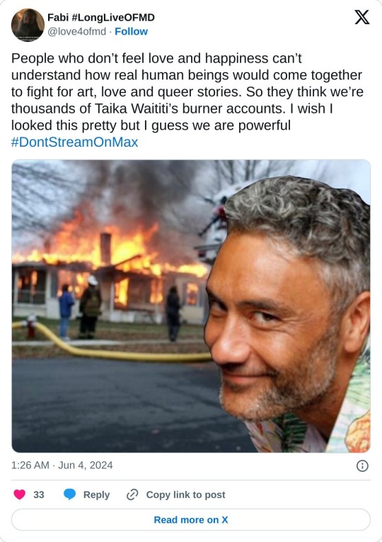Follow the @love4ofmd account
Screen dimensions: 382x542
click(x=131, y=31)
